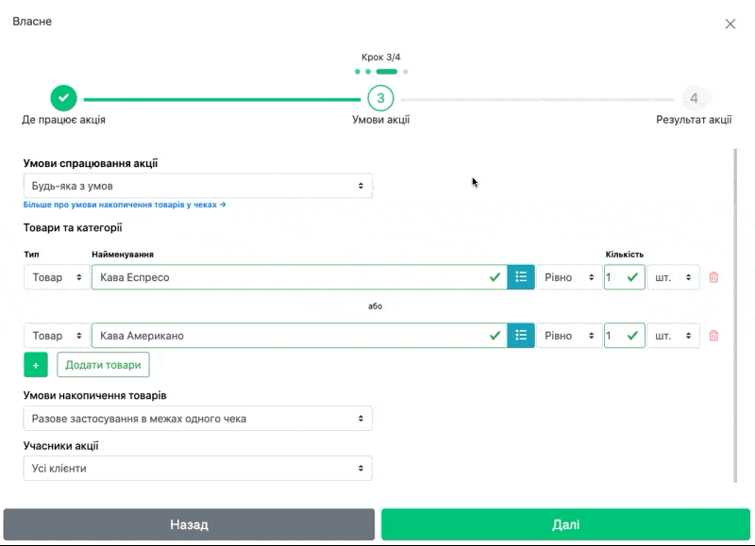Open Тип dropdown for Кава Еспресо
The height and width of the screenshot is (546, 755).
pyautogui.click(x=56, y=277)
